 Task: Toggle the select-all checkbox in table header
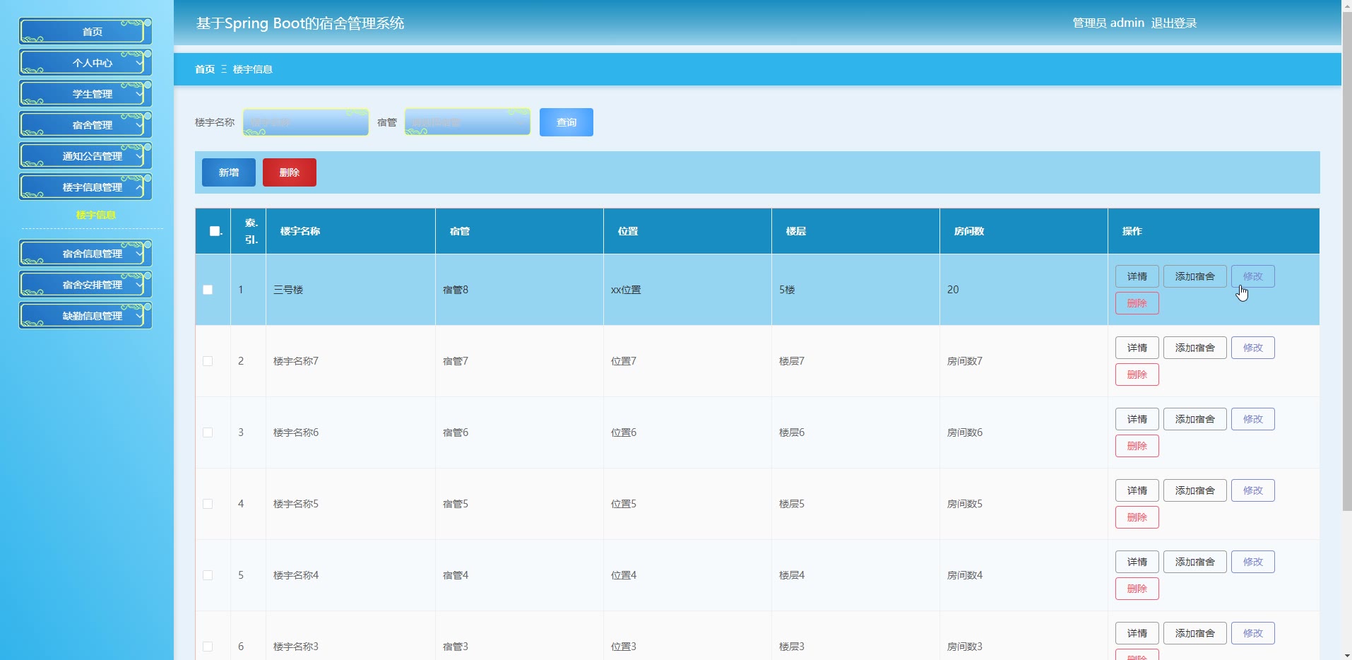(x=215, y=231)
